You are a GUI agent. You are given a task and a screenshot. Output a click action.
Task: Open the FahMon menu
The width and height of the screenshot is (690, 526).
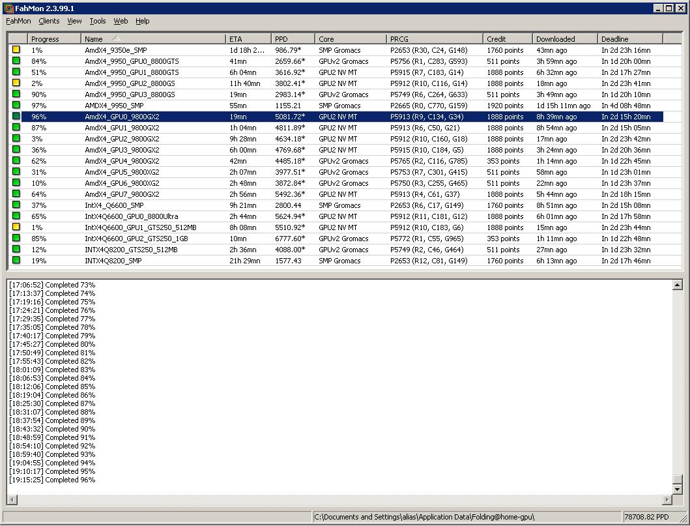[x=18, y=21]
